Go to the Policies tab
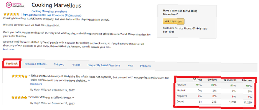259x110 pixels. click(76, 65)
